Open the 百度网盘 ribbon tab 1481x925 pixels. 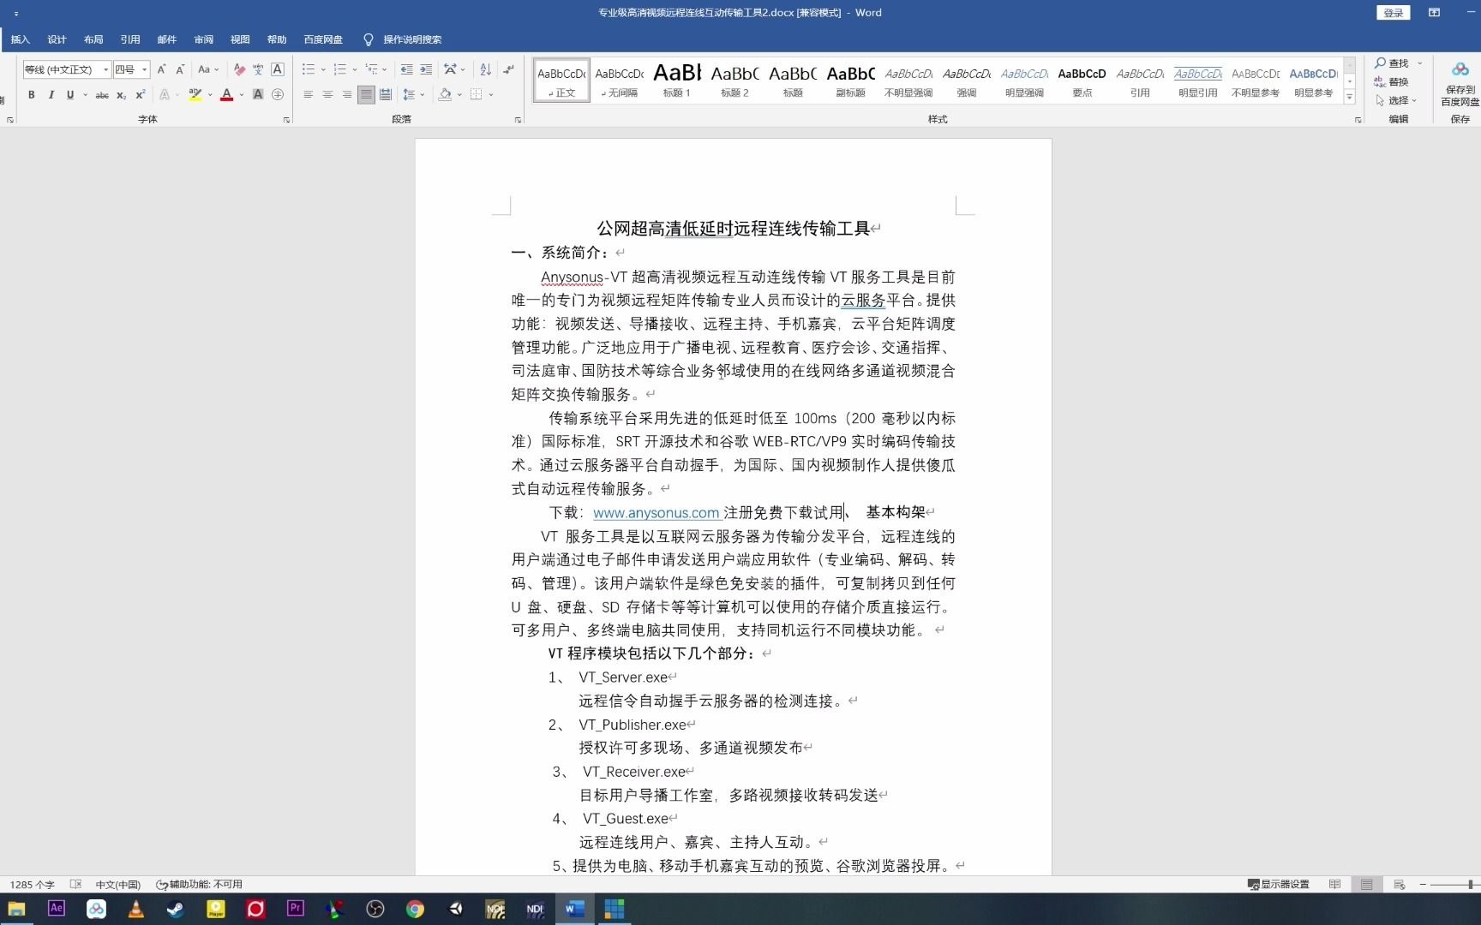coord(322,39)
